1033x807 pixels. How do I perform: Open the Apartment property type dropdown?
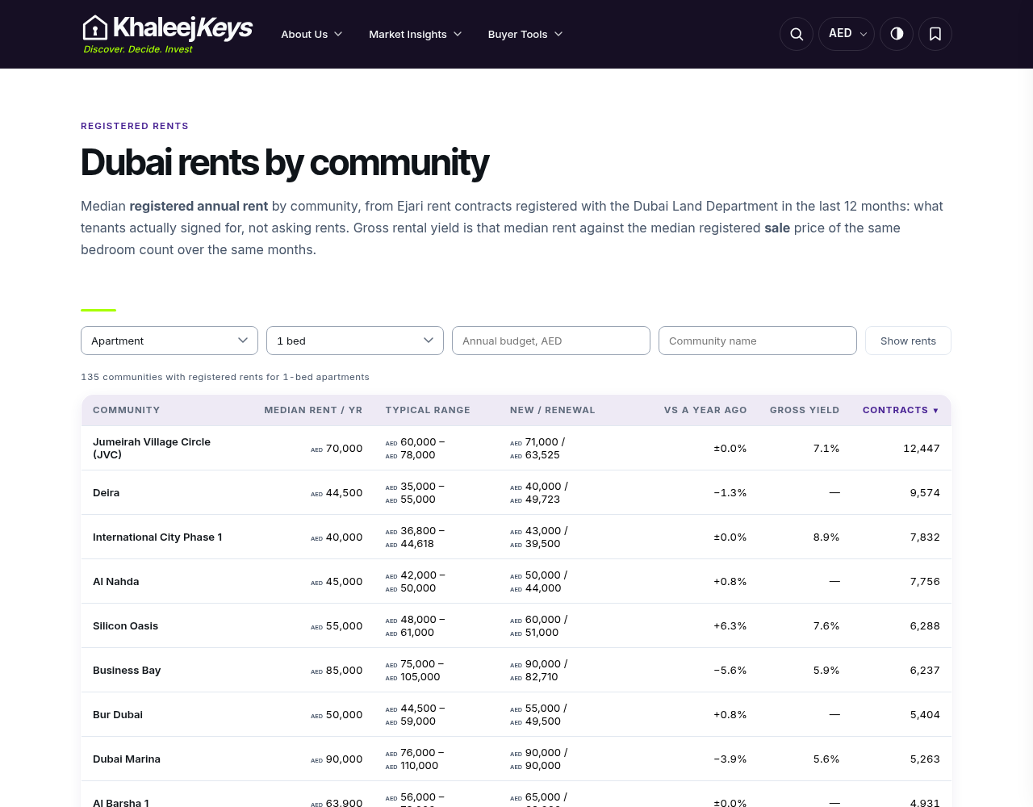[169, 341]
